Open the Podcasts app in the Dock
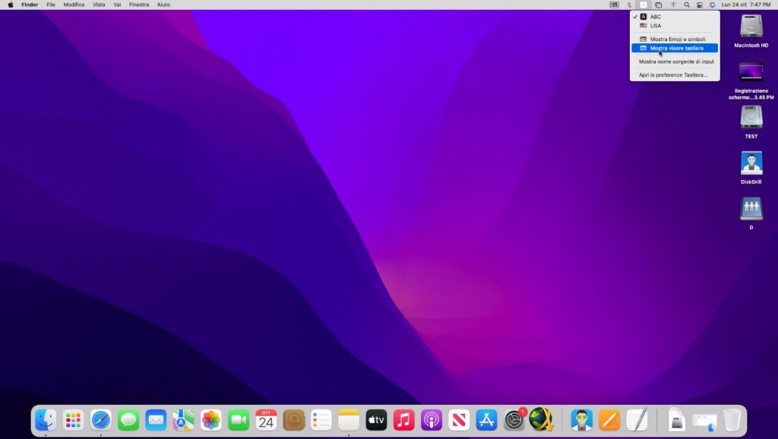 [x=432, y=419]
